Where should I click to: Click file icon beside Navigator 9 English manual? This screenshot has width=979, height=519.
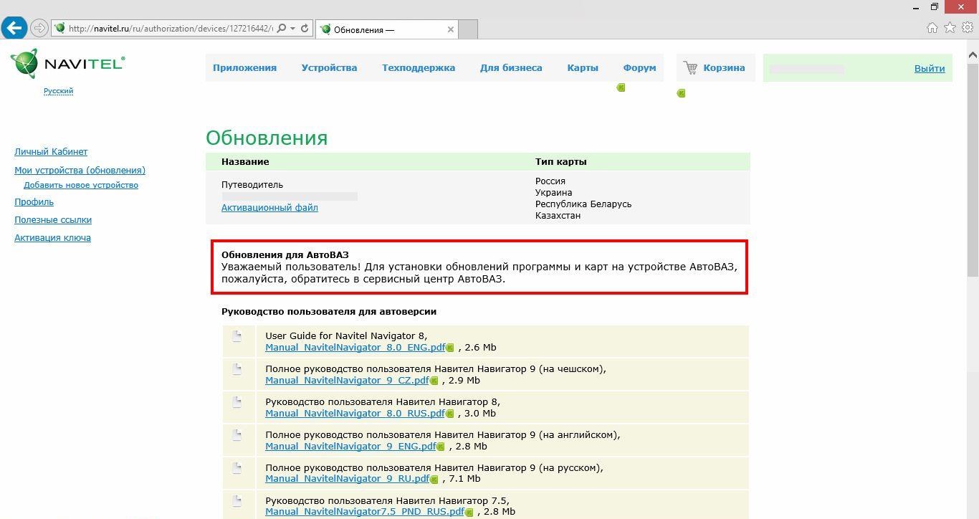pyautogui.click(x=237, y=435)
